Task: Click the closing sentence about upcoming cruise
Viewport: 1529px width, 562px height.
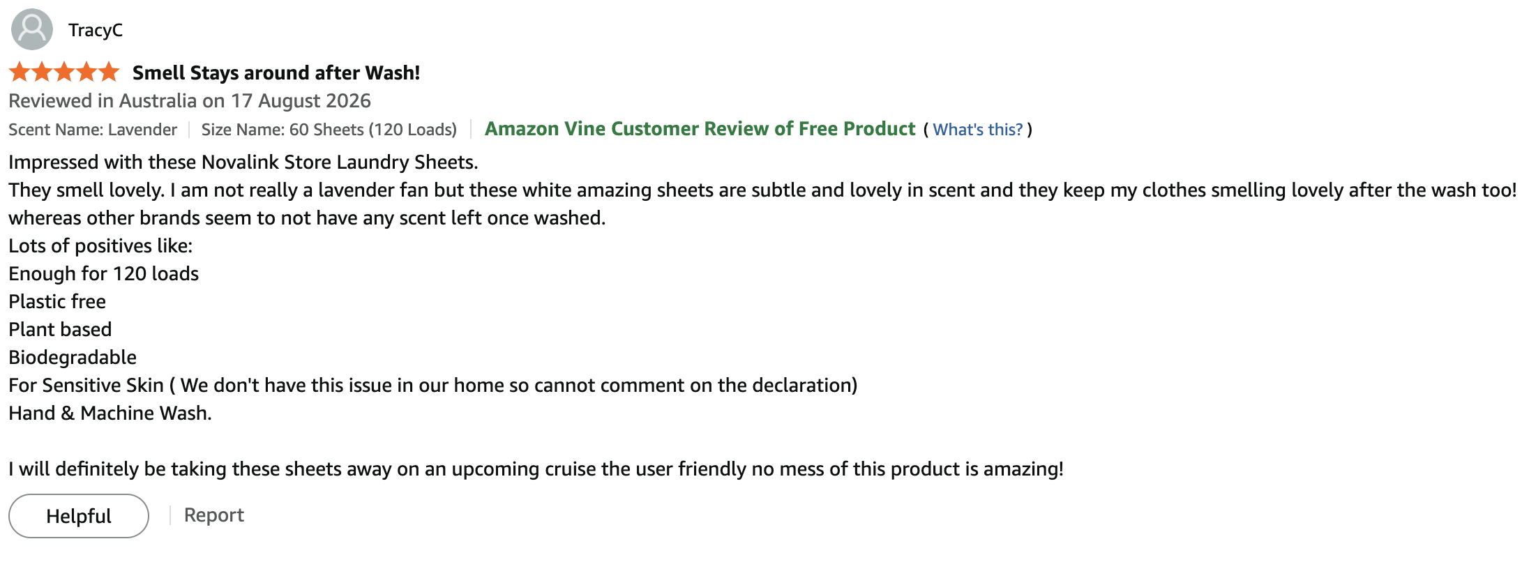Action: tap(536, 469)
